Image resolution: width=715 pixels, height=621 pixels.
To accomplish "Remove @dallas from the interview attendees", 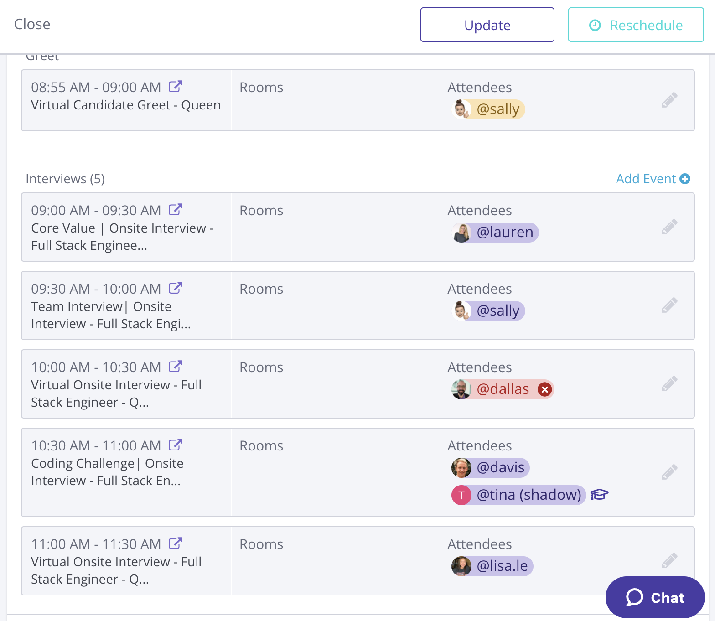I will pyautogui.click(x=544, y=389).
